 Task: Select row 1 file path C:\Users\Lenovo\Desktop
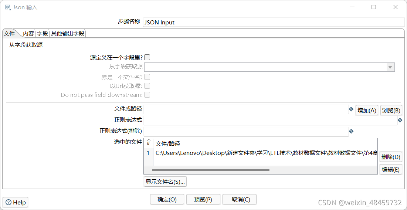(265, 153)
